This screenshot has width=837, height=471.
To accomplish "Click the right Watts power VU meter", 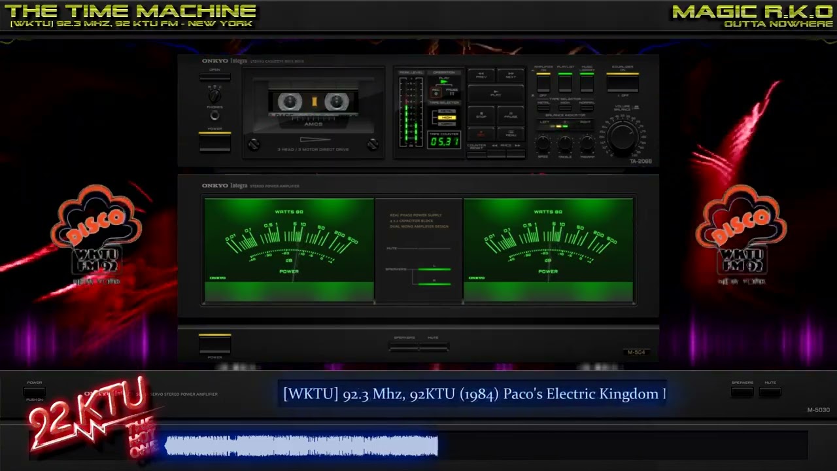I will click(548, 250).
